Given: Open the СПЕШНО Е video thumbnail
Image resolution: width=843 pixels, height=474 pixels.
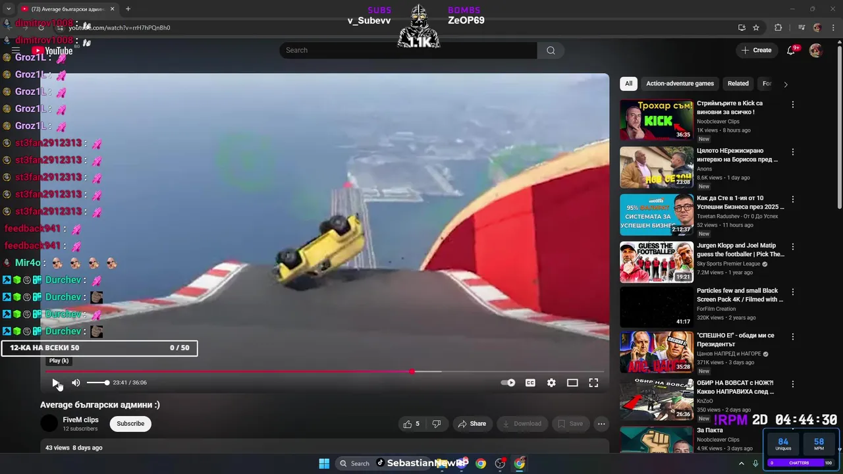Looking at the screenshot, I should [x=656, y=352].
